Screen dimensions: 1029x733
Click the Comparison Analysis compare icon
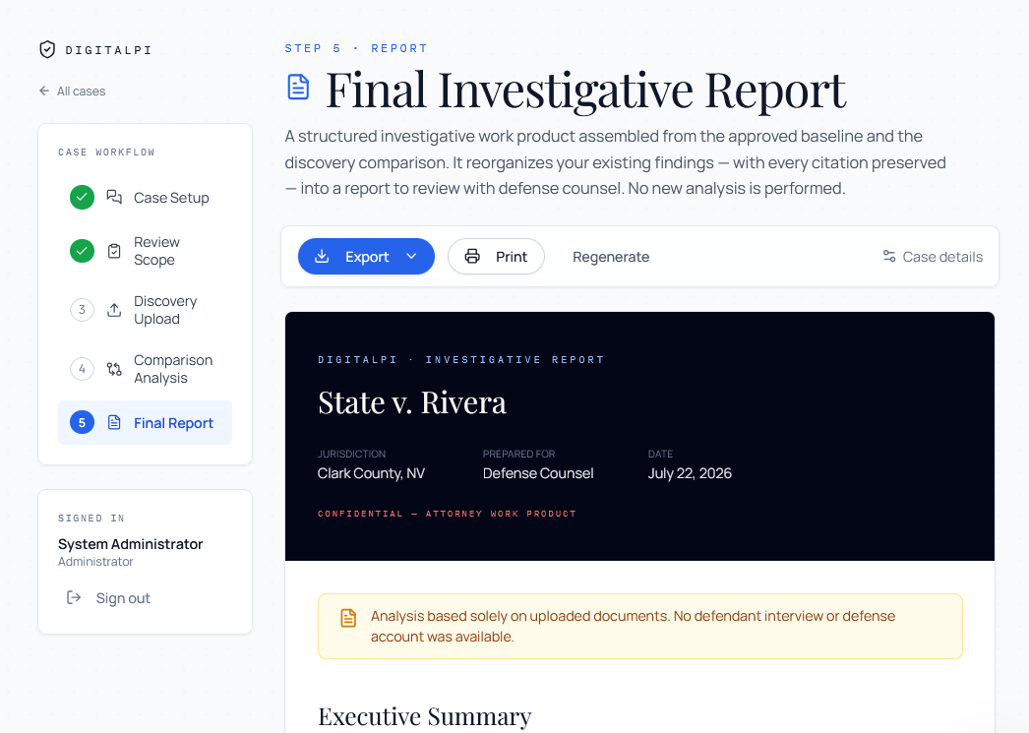point(114,369)
